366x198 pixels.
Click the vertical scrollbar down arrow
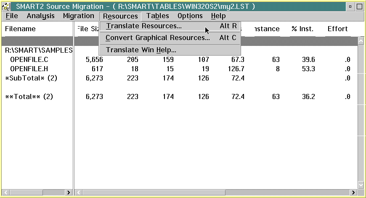(361, 185)
